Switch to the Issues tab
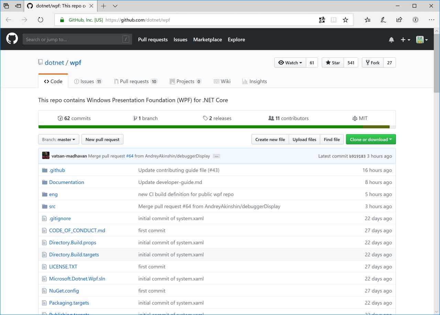Image resolution: width=440 pixels, height=315 pixels. pos(88,81)
